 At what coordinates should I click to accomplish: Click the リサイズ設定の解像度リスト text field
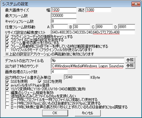(x=93, y=32)
